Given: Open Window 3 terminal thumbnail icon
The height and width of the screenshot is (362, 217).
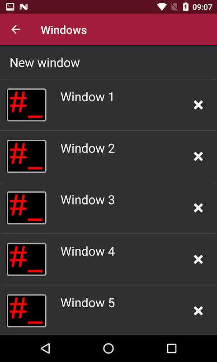Looking at the screenshot, I should tap(27, 208).
